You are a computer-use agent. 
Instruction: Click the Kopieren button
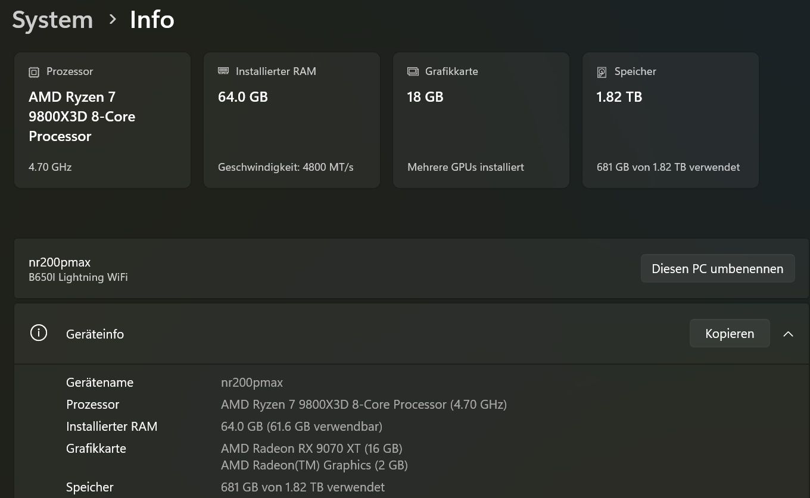[x=730, y=334]
